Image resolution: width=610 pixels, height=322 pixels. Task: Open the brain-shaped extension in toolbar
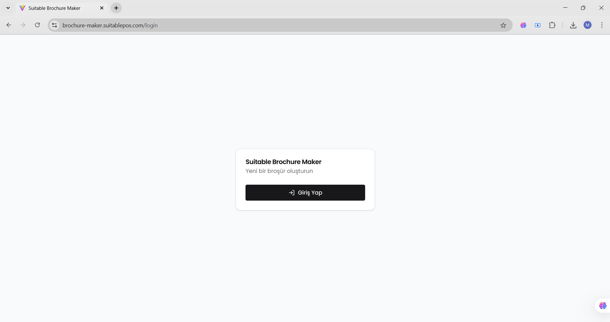[523, 25]
